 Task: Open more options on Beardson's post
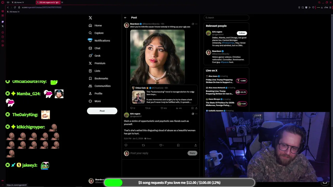(196, 24)
